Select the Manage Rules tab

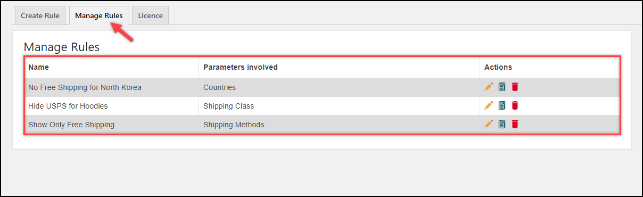[99, 15]
